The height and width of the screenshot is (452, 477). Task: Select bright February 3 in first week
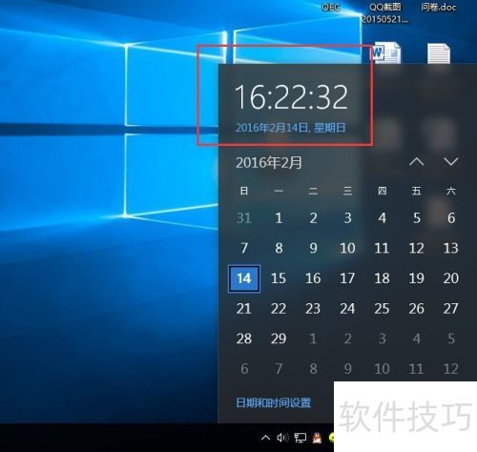point(347,218)
